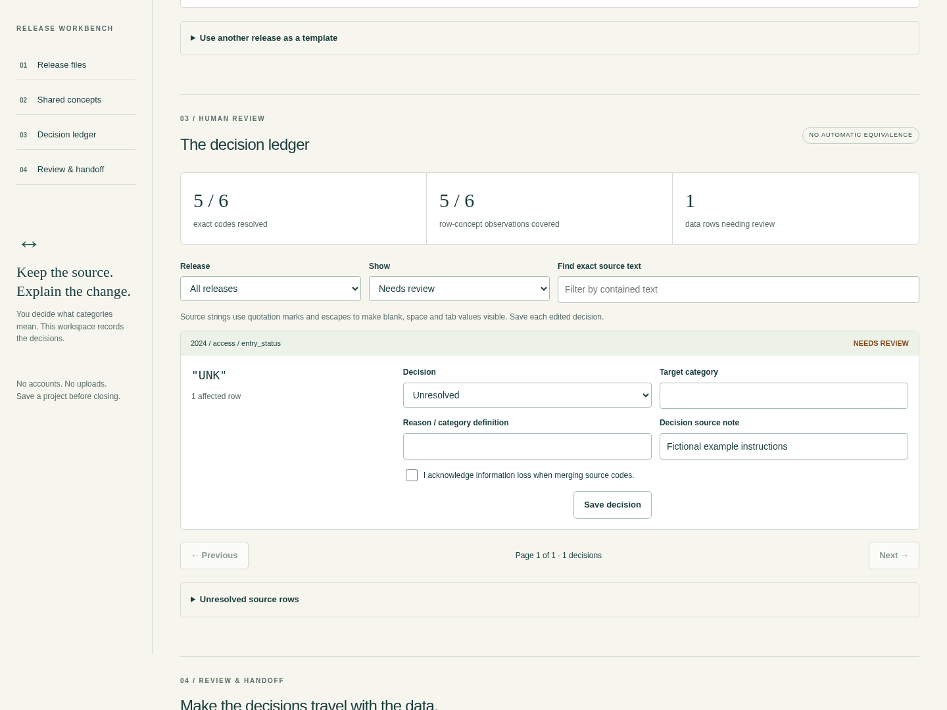The image size is (947, 710).
Task: Navigate to Review & handoff section
Action: (x=76, y=170)
